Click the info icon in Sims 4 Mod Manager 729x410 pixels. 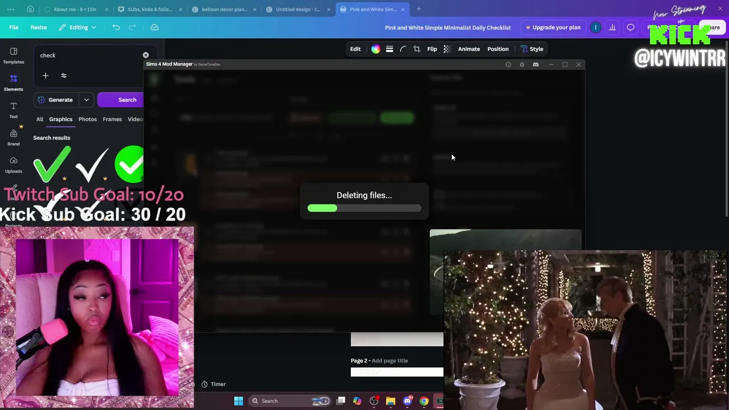click(509, 64)
